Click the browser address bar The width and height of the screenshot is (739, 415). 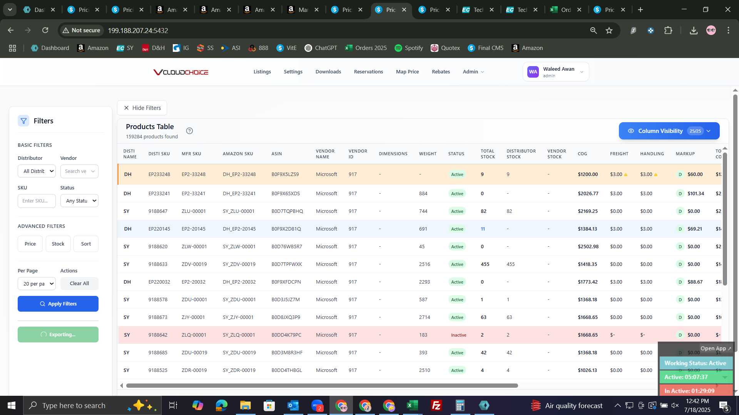pos(339,30)
